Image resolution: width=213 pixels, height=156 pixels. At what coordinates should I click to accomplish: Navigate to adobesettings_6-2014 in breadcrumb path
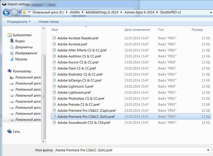click(104, 12)
